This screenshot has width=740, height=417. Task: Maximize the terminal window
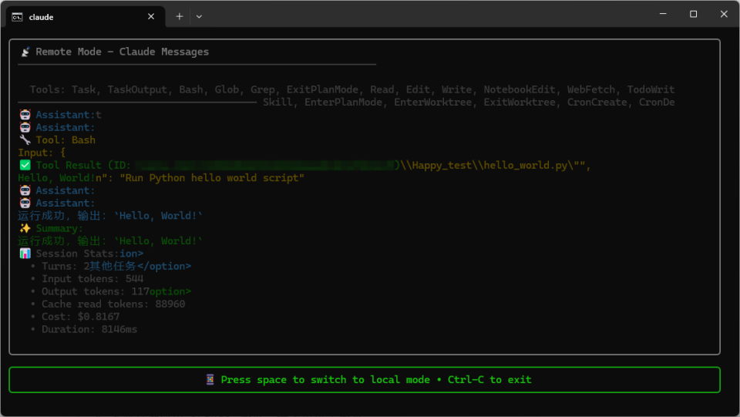click(693, 14)
